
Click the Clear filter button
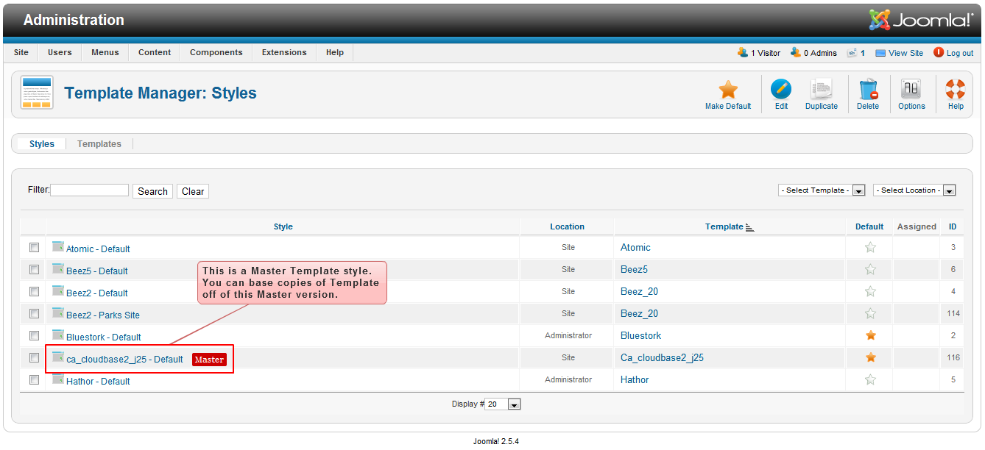click(x=193, y=191)
